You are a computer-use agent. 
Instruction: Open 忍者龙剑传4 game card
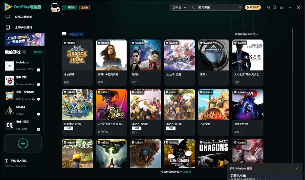pyautogui.click(x=248, y=112)
